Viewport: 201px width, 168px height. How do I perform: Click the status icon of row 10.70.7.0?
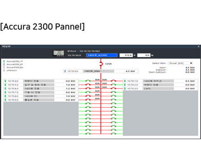(6, 92)
